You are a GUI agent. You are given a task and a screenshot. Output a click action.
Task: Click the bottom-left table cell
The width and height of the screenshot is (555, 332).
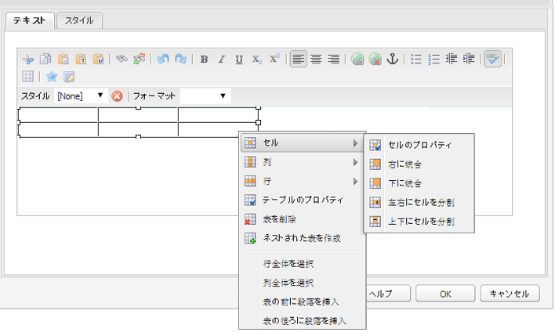pos(58,130)
